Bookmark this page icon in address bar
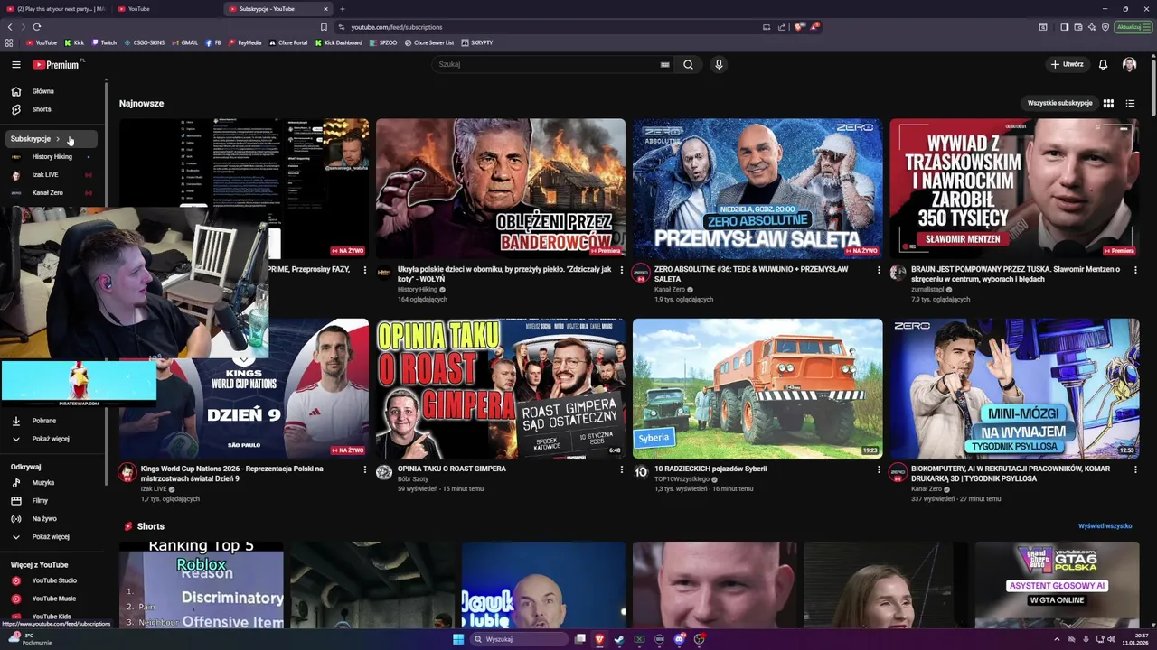The image size is (1157, 650). (x=324, y=27)
